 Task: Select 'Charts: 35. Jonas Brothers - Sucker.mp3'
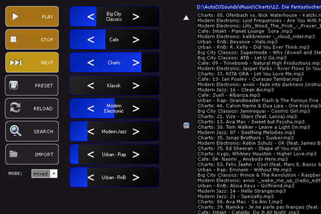(246, 137)
